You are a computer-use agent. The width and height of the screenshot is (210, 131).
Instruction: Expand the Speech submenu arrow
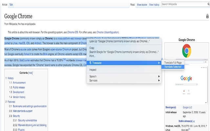coord(159,77)
